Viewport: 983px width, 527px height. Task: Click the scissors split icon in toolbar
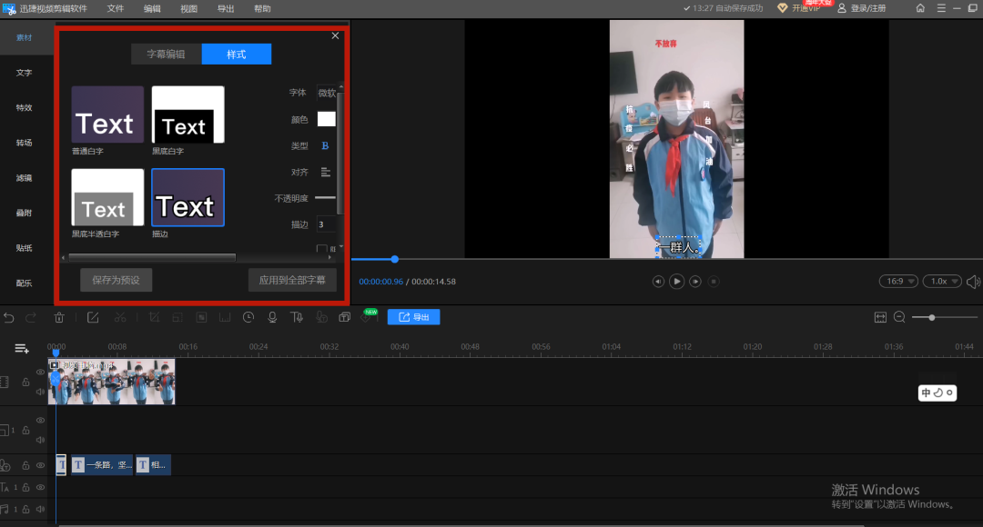(120, 317)
